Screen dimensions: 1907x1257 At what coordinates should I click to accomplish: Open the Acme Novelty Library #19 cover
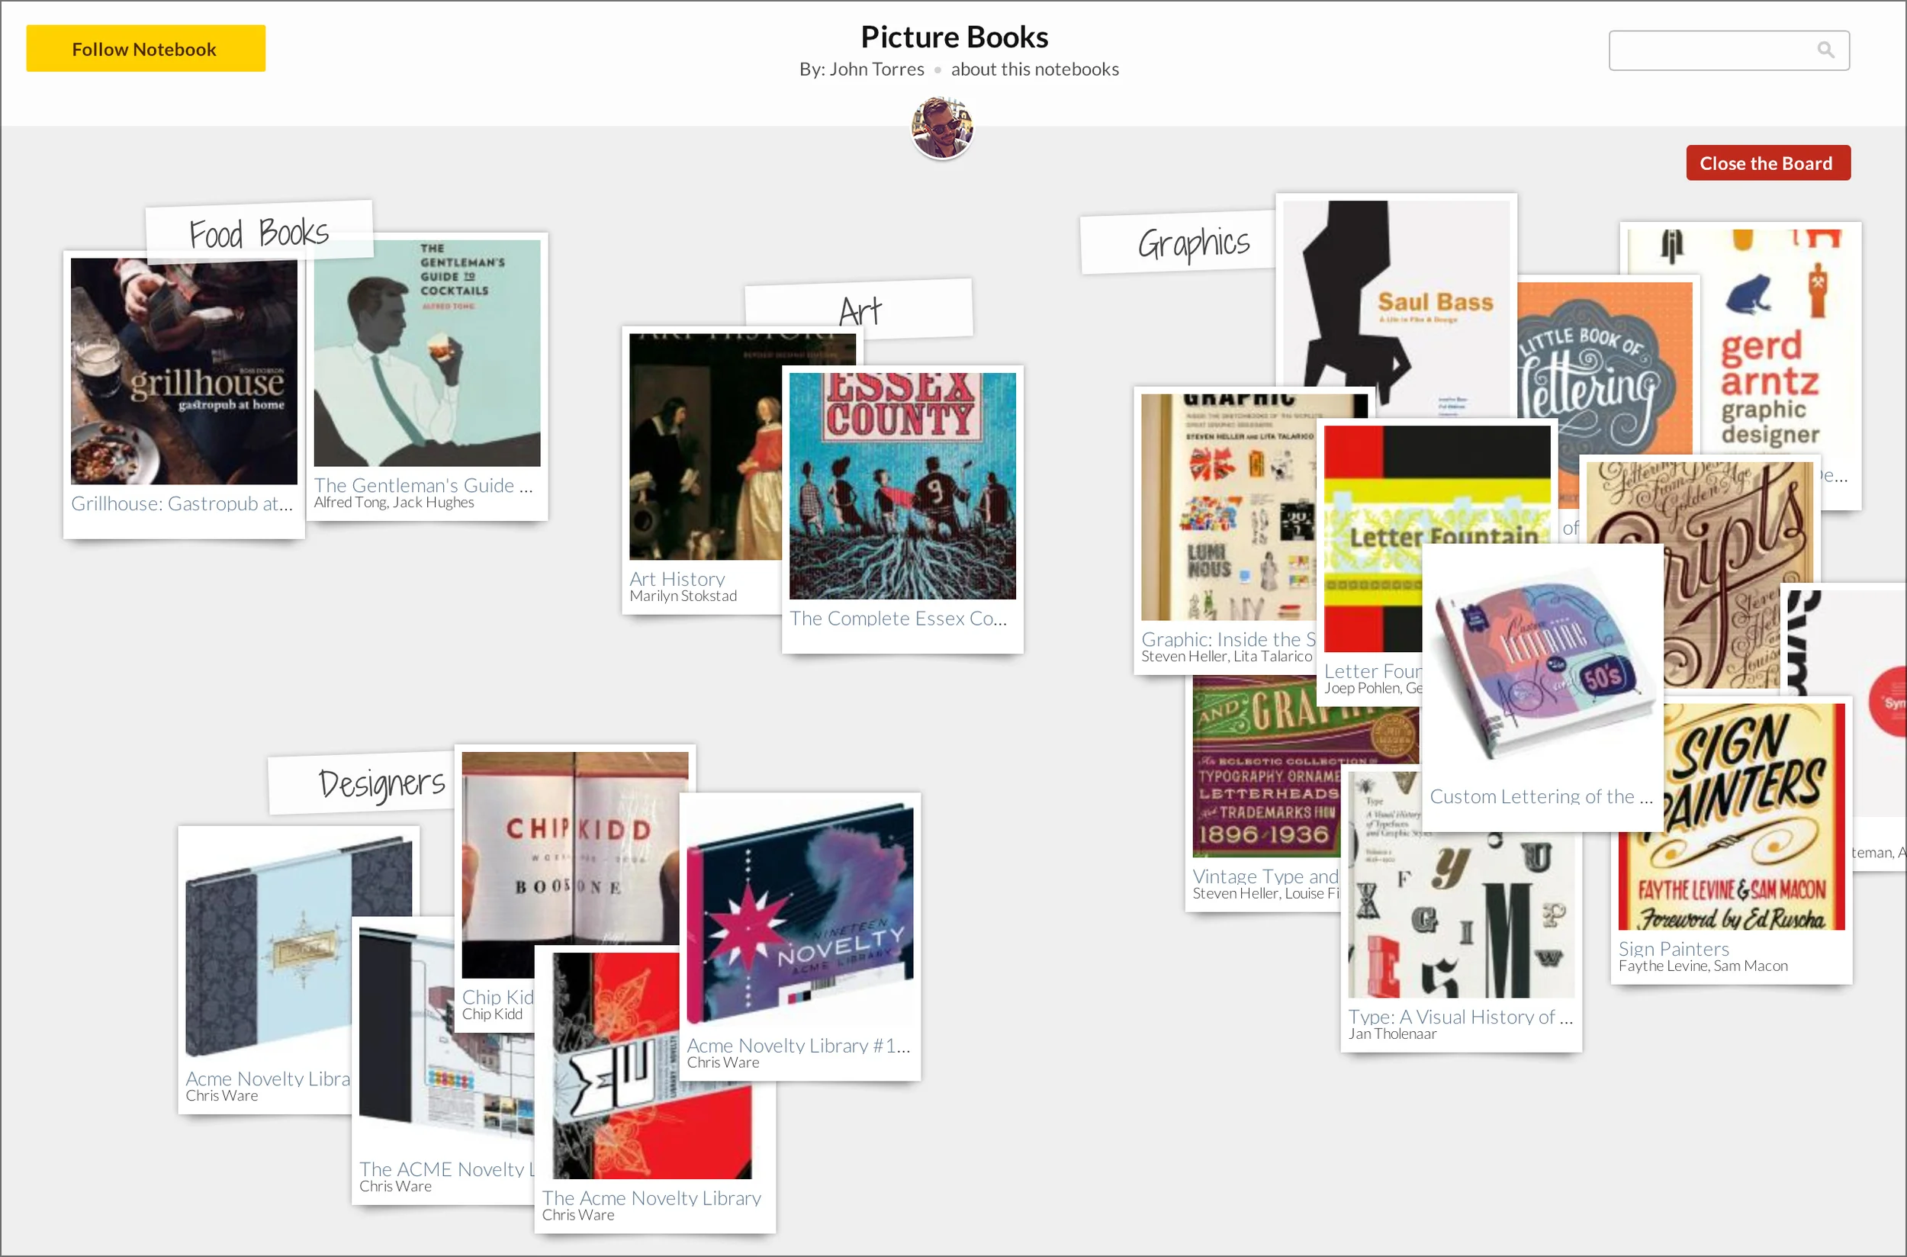(800, 914)
